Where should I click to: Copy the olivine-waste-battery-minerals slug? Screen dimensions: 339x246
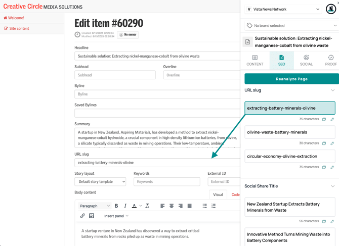pyautogui.click(x=324, y=143)
